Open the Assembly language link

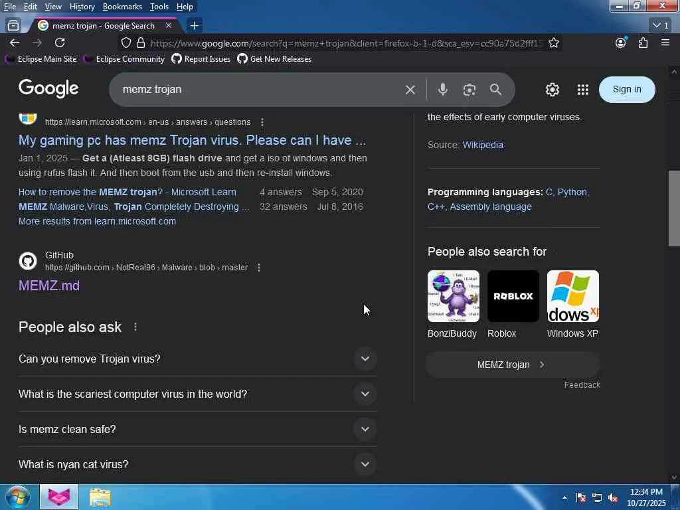tap(491, 207)
